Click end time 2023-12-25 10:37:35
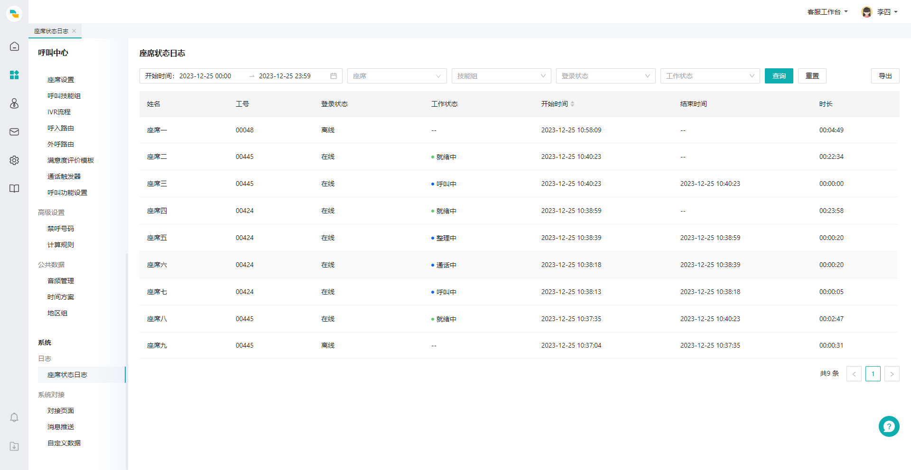Viewport: 911px width, 470px height. point(710,345)
